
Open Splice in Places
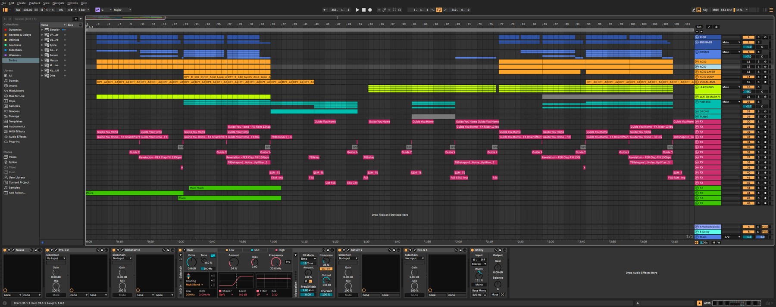coord(13,162)
